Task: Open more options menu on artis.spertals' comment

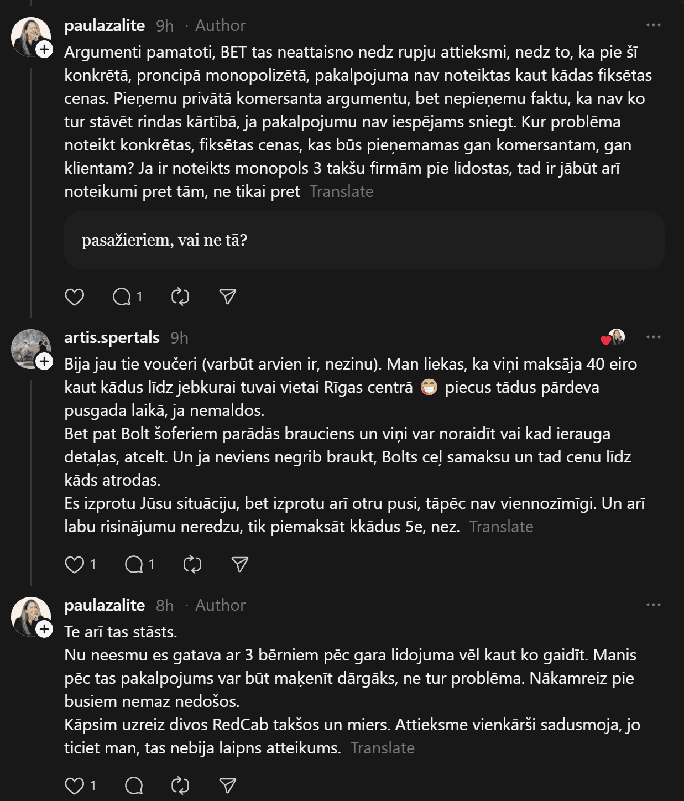Action: [653, 337]
